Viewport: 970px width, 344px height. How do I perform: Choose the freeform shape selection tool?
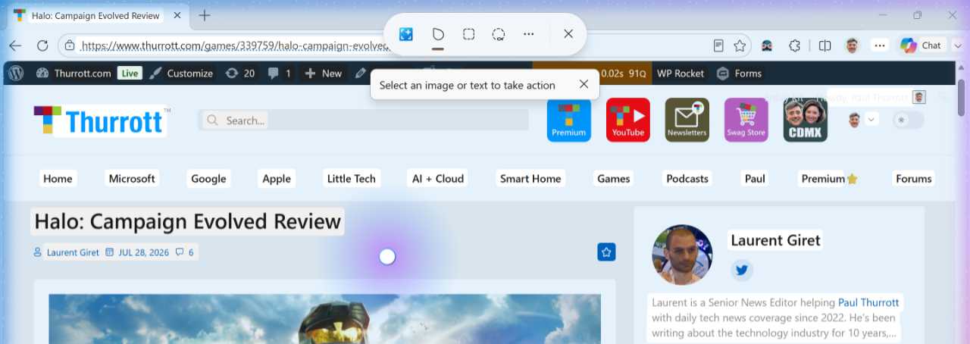point(438,34)
